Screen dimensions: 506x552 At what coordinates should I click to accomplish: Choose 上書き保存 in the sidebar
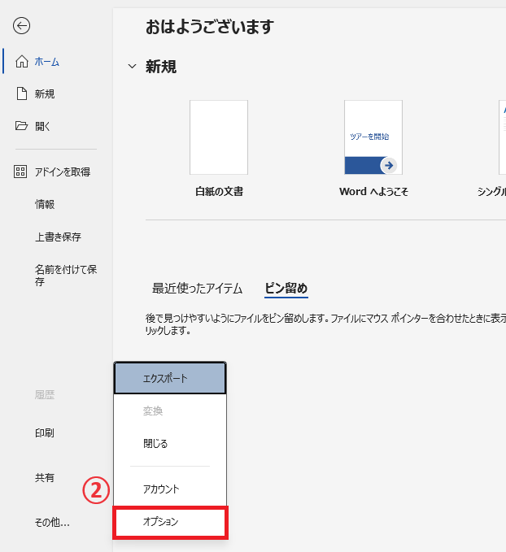click(x=56, y=237)
